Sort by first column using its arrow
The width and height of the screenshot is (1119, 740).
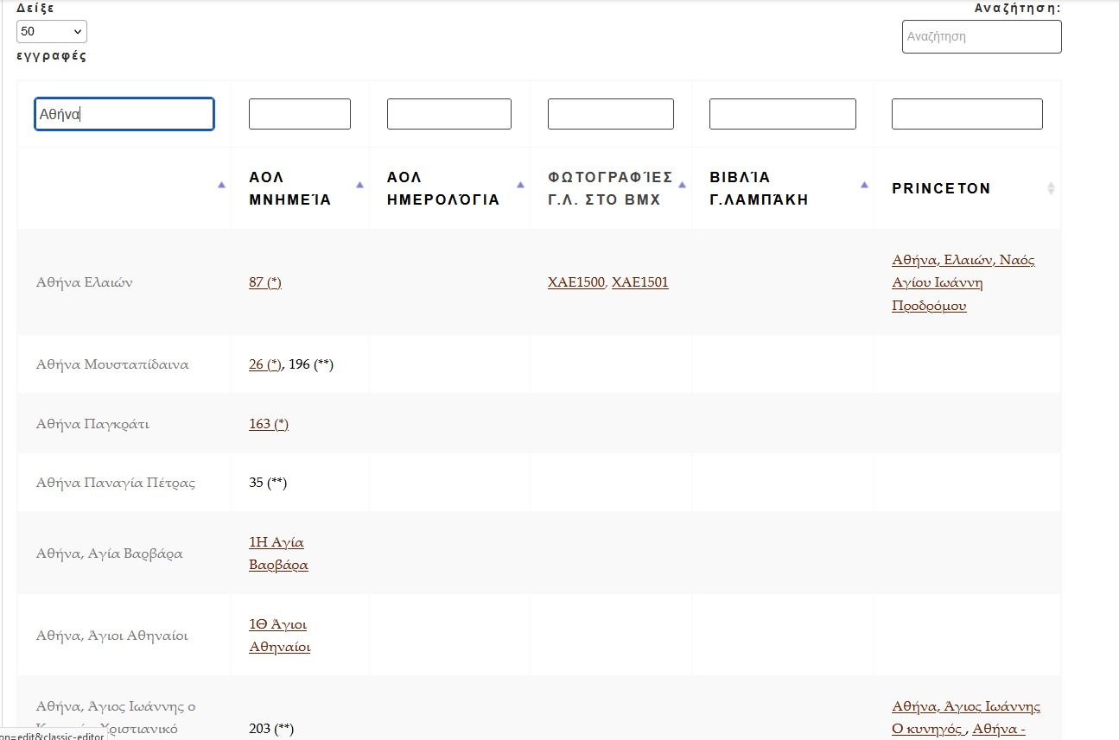pyautogui.click(x=221, y=185)
